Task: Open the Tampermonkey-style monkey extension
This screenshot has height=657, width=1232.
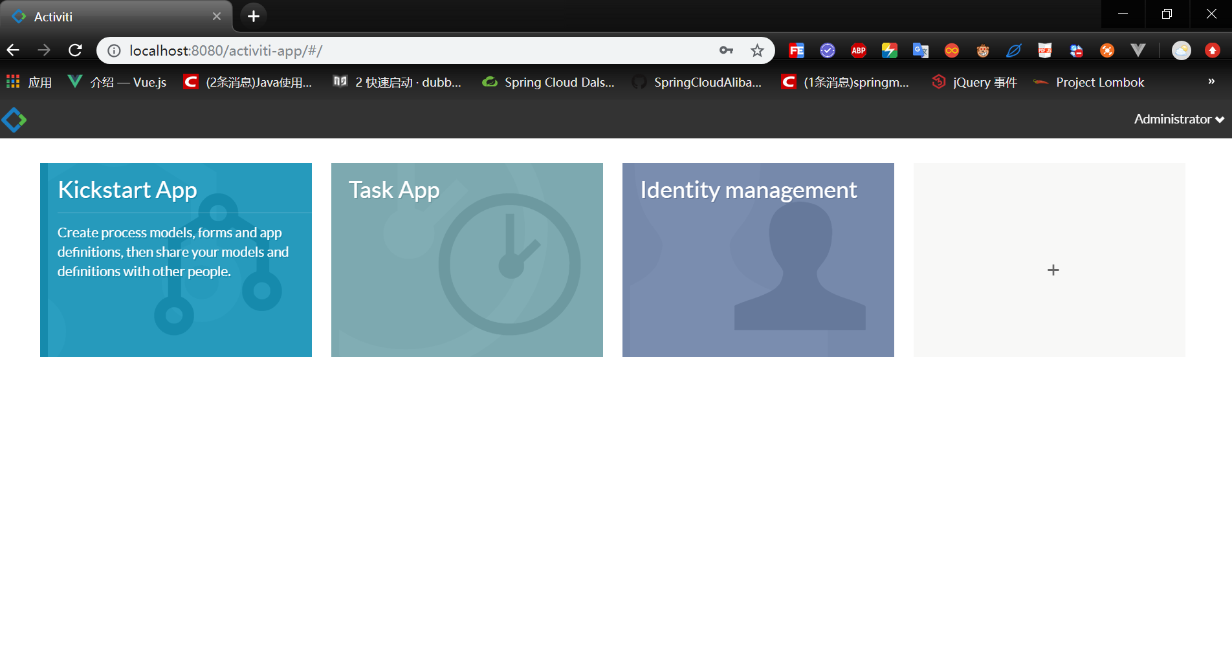Action: coord(983,50)
